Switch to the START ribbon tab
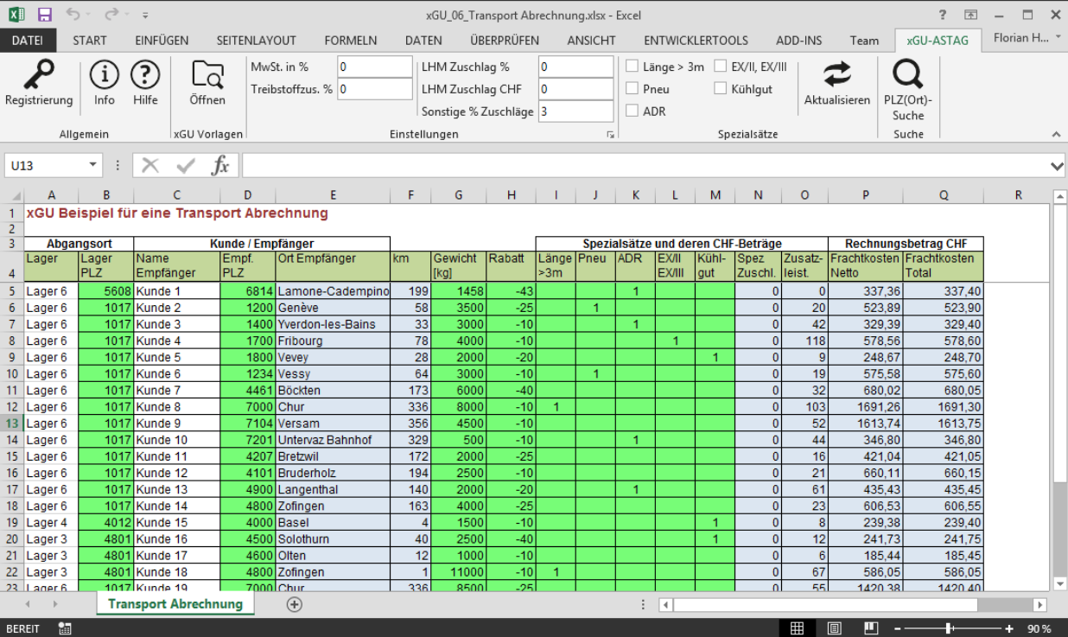1068x637 pixels. pos(90,40)
